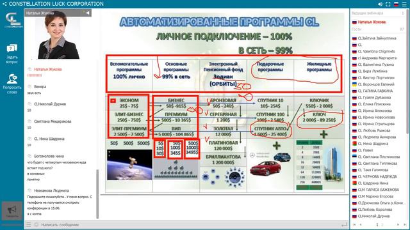The image size is (410, 230).
Task: Select guest CLЛюбовь Королева
Action: [x=375, y=210]
